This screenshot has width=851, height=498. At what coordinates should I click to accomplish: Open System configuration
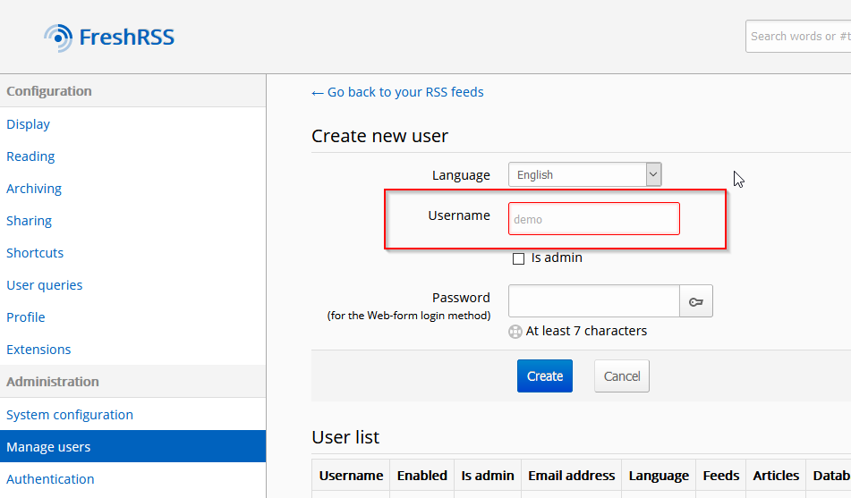[70, 415]
